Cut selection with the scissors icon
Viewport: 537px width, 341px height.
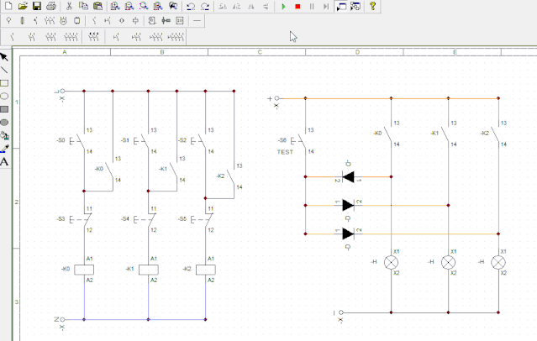pos(69,6)
